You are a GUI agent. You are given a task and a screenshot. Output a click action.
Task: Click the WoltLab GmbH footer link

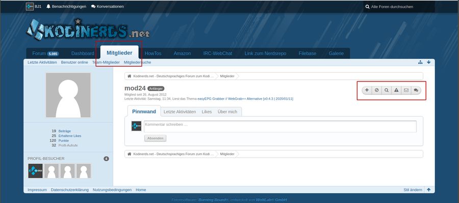click(271, 200)
